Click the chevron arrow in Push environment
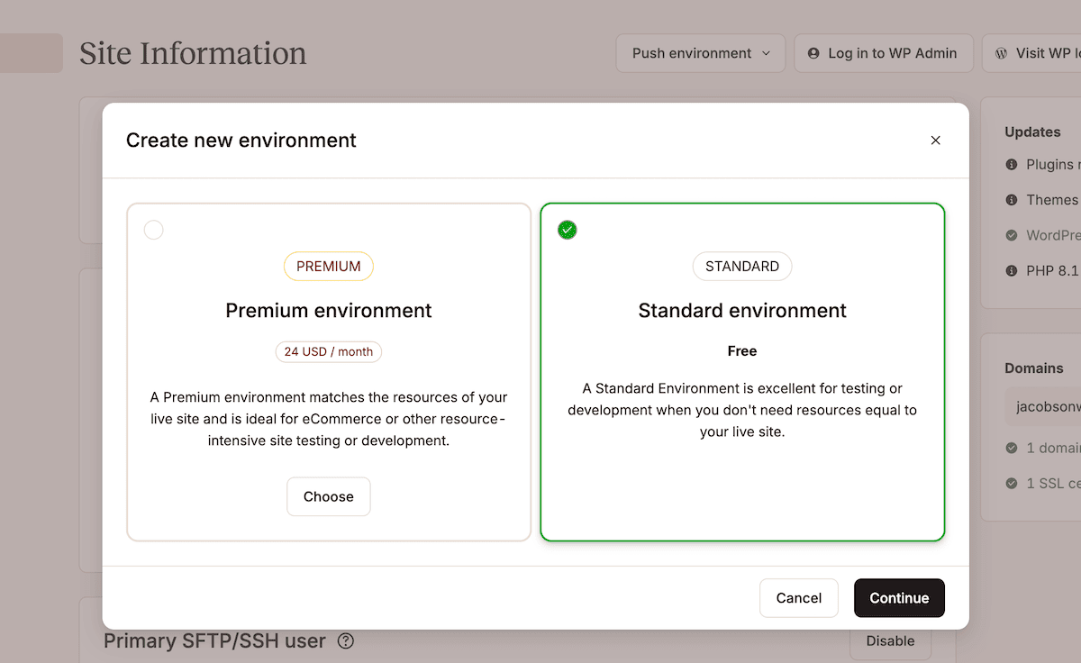The image size is (1081, 663). [x=767, y=53]
